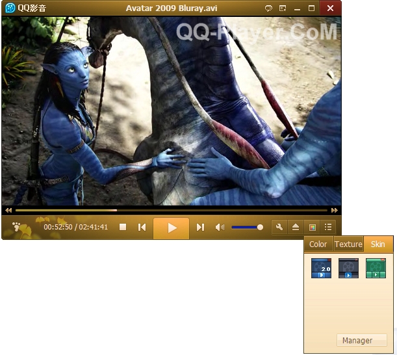Apply the dark gray skin thumbnail
Image resolution: width=397 pixels, height=355 pixels.
point(348,268)
